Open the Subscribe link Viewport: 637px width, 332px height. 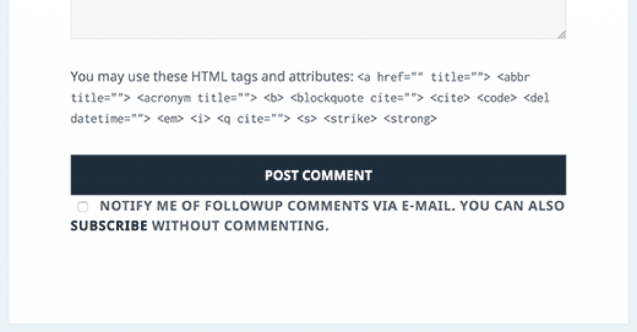coord(109,226)
